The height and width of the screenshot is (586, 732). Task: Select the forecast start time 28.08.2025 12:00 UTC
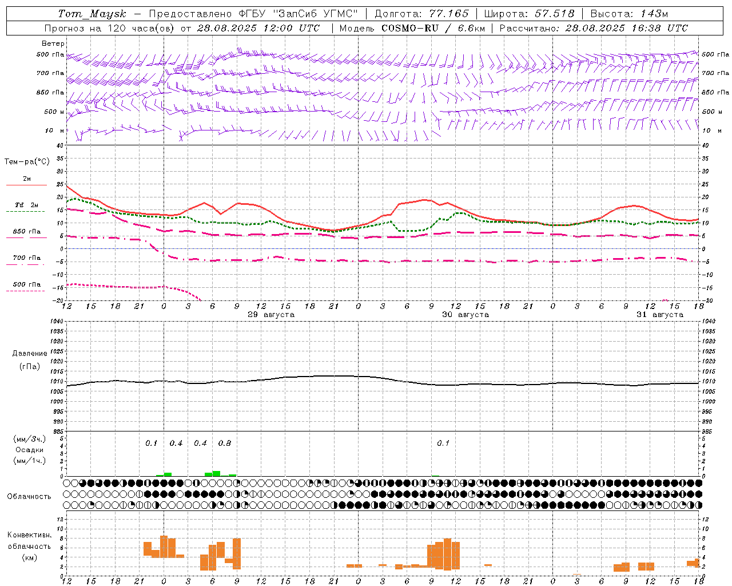[258, 28]
